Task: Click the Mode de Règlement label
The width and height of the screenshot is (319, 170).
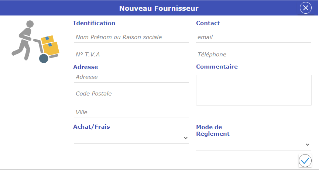Action: point(213,131)
